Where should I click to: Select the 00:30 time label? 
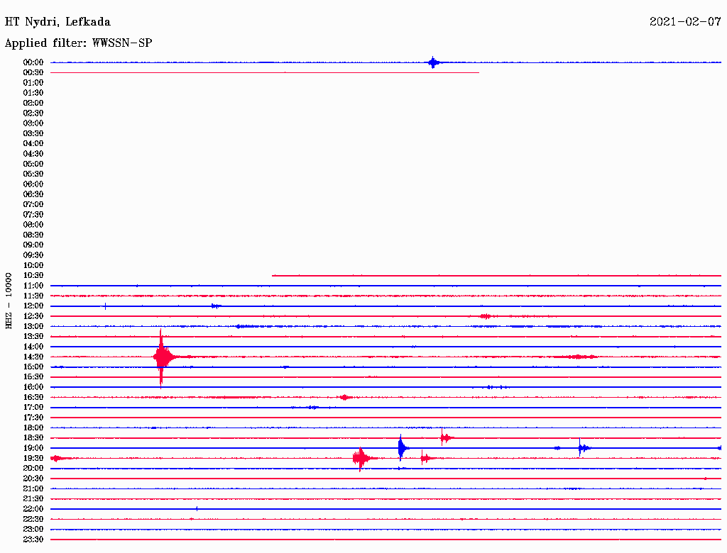click(33, 72)
